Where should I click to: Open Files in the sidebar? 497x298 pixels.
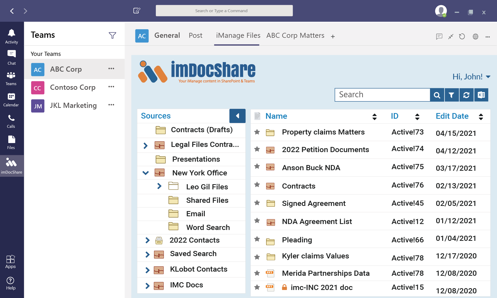11,142
